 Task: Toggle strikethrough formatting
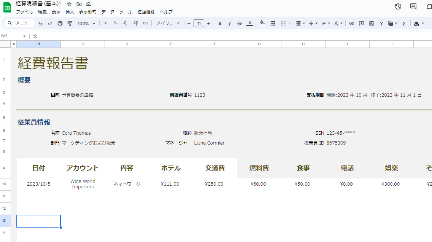pyautogui.click(x=240, y=23)
